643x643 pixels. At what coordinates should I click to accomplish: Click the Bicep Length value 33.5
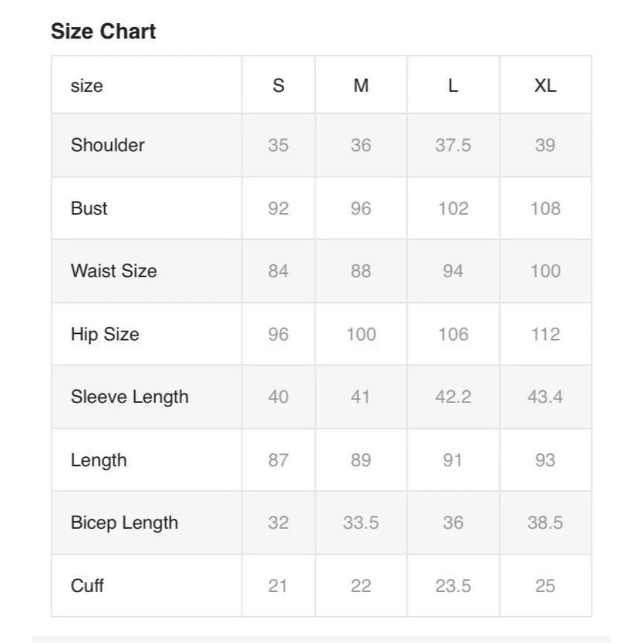[x=361, y=523]
